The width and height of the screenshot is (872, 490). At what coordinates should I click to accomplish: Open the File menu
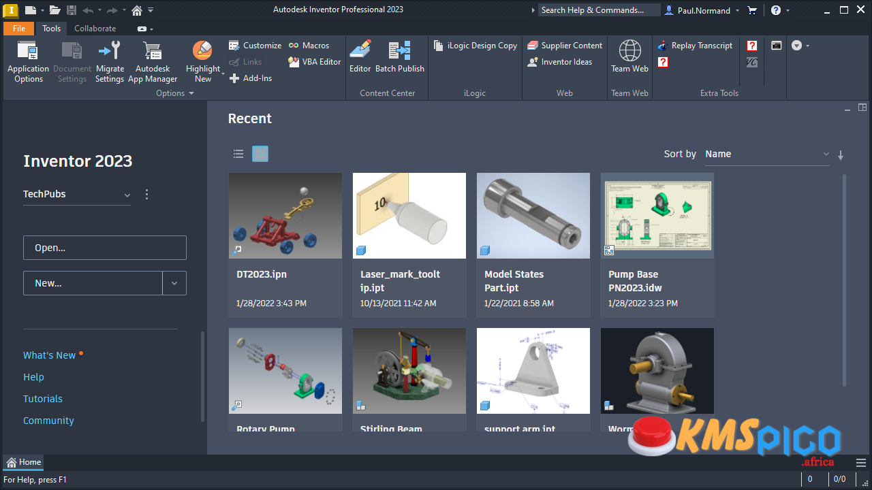pos(19,29)
